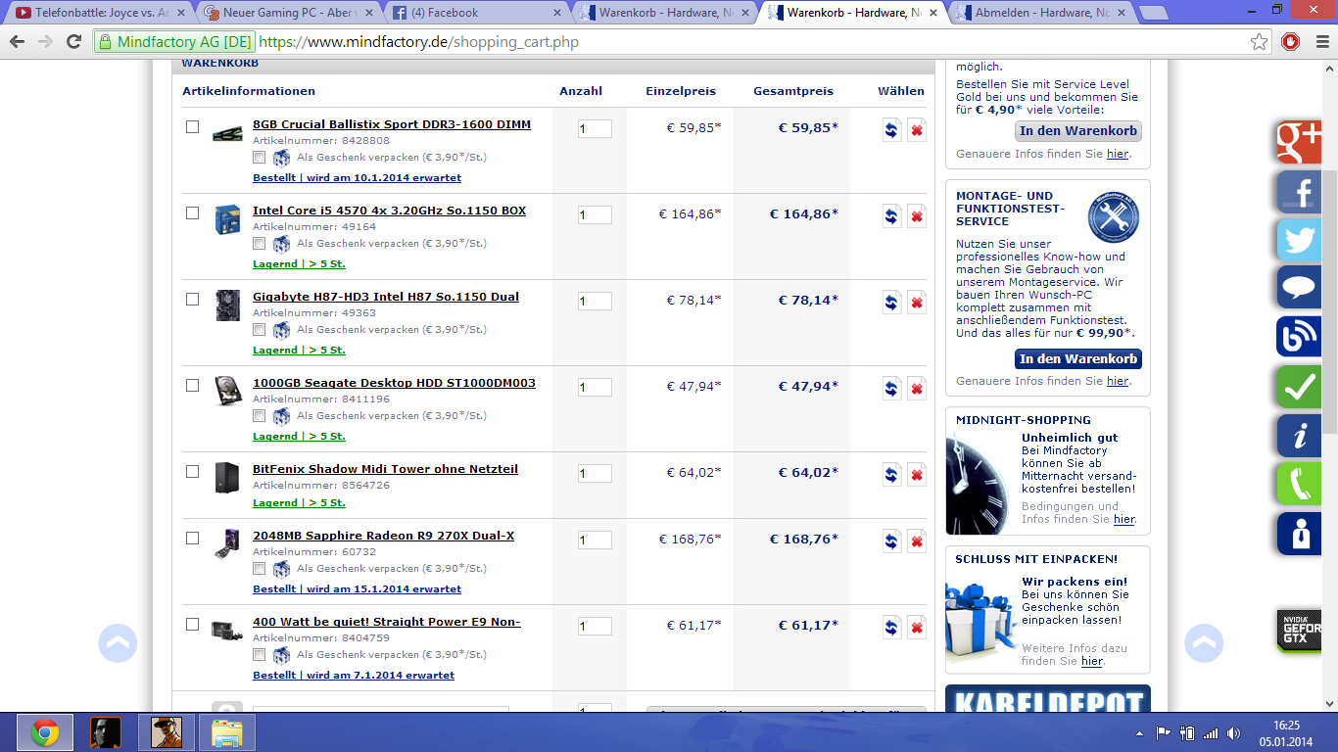
Task: Delete BitFenix Shadow case with red X
Action: (917, 475)
